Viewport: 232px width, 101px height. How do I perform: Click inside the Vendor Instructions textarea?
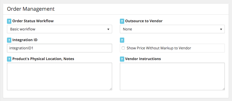pyautogui.click(x=172, y=76)
